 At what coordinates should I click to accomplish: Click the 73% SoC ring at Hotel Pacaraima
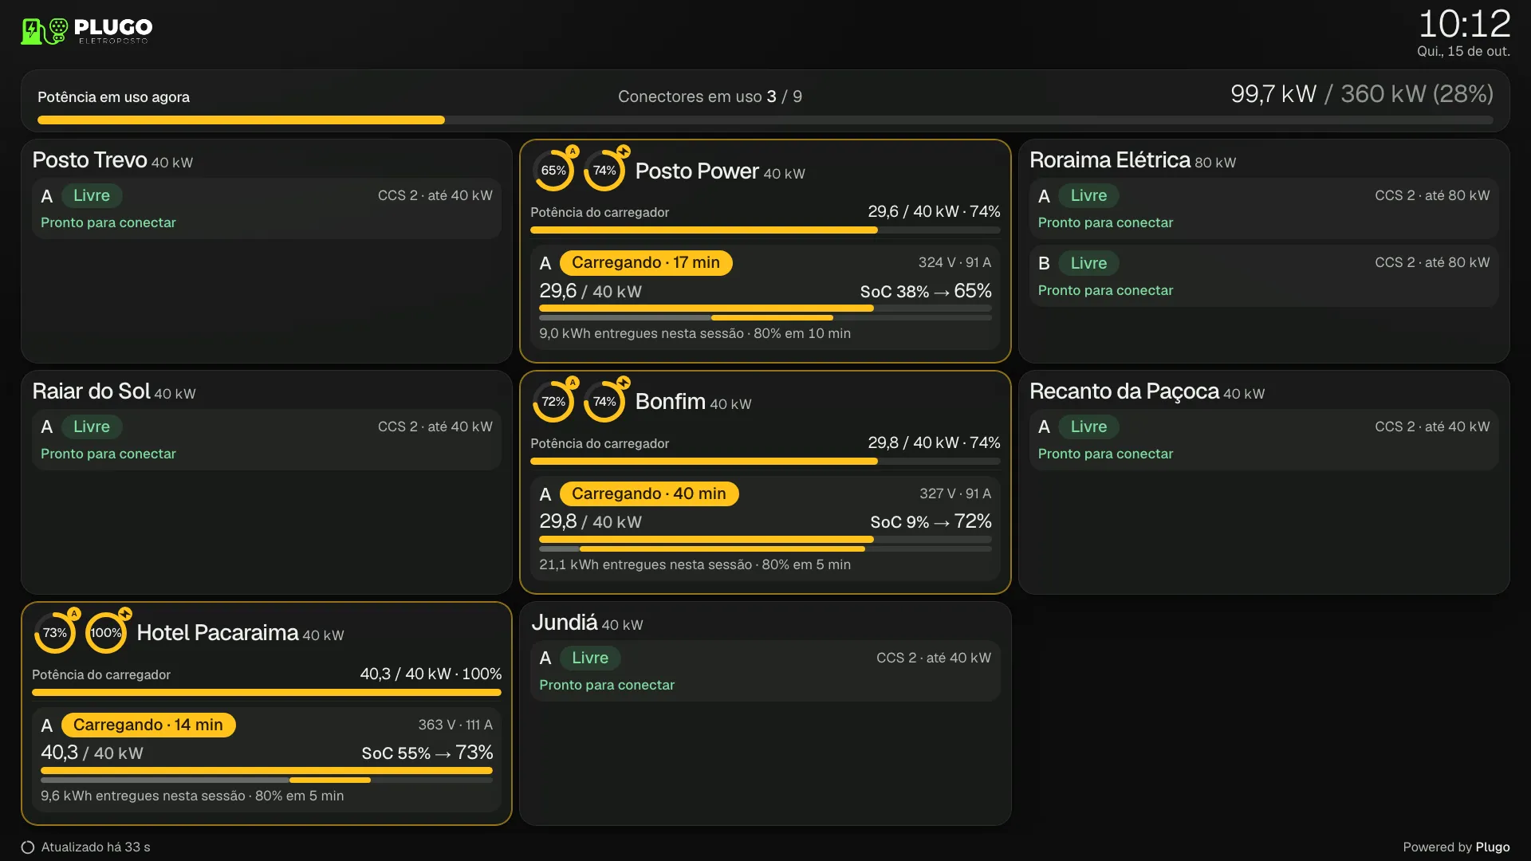pos(55,633)
